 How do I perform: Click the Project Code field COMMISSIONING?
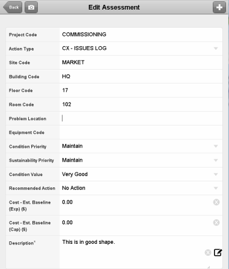point(141,35)
